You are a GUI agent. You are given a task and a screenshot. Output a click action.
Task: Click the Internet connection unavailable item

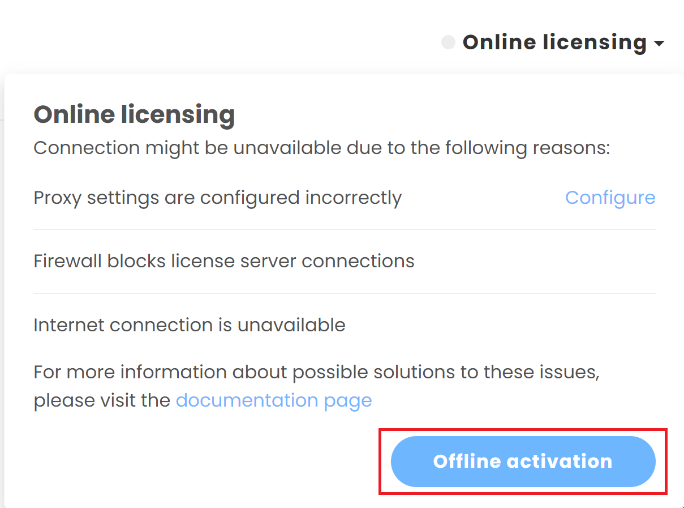pyautogui.click(x=190, y=325)
